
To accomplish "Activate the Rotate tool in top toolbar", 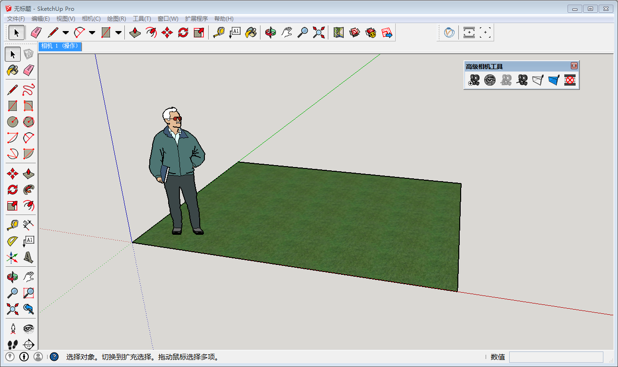I will click(183, 32).
